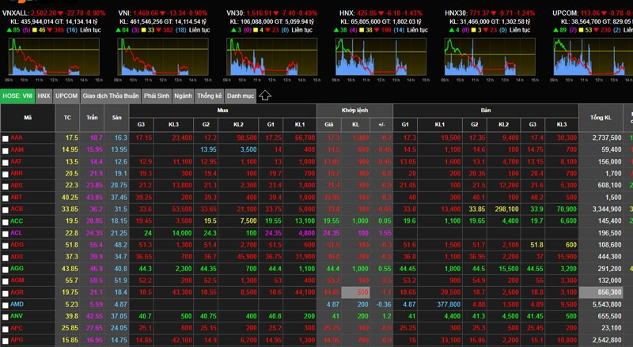Check the ACL checkbox
The height and width of the screenshot is (347, 633).
pyautogui.click(x=6, y=234)
